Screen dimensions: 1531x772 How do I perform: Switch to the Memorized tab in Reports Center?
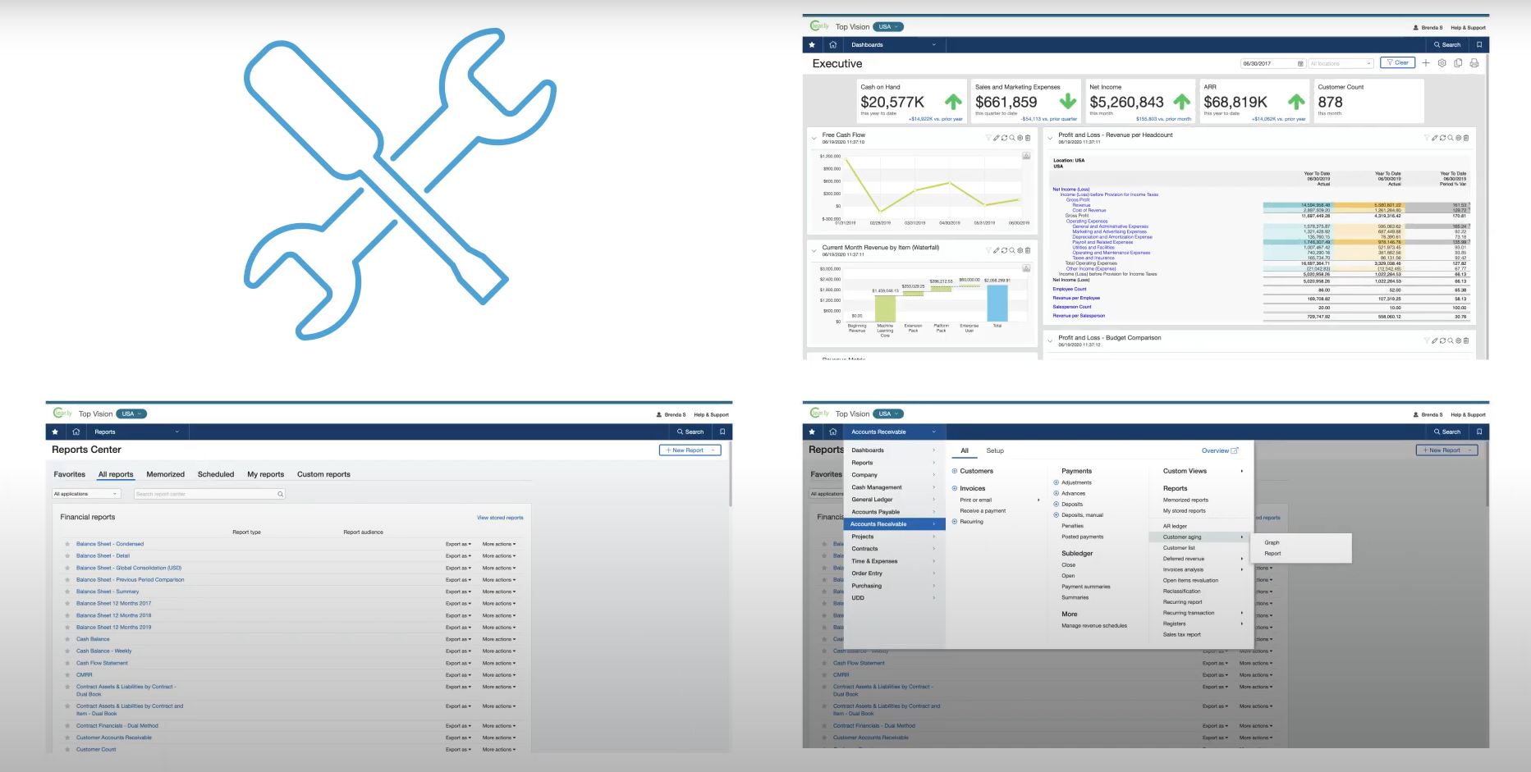(166, 474)
